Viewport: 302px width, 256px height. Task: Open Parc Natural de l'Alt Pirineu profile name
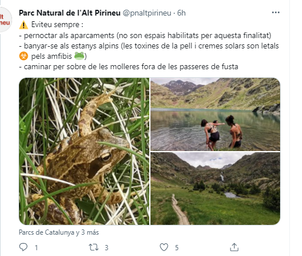coord(70,13)
